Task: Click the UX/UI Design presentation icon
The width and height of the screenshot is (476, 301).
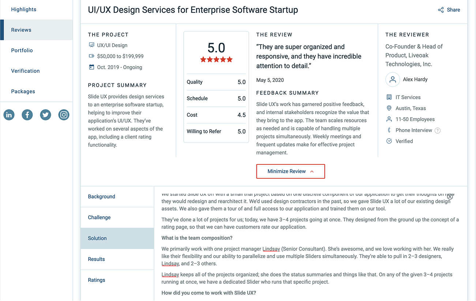Action: [91, 45]
